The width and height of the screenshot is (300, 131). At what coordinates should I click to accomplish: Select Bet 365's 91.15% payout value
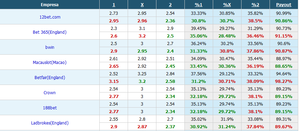click(x=284, y=36)
